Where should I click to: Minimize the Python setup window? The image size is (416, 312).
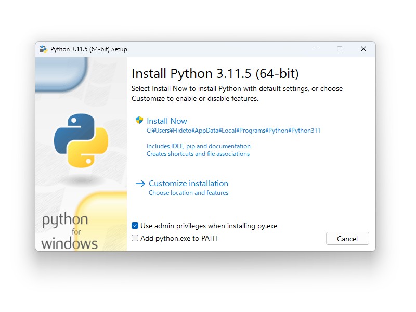point(316,49)
